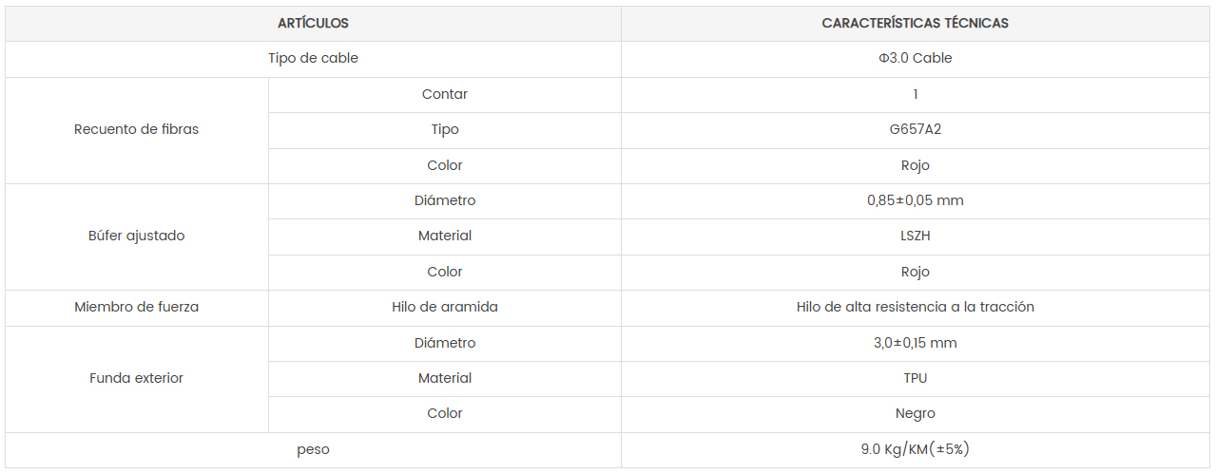Click the ARTÍCULOS column header
The image size is (1216, 473).
[313, 23]
